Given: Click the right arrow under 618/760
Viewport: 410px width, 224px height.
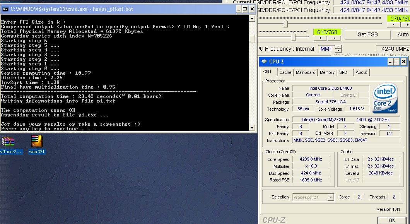Looking at the screenshot, I should click(x=334, y=38).
